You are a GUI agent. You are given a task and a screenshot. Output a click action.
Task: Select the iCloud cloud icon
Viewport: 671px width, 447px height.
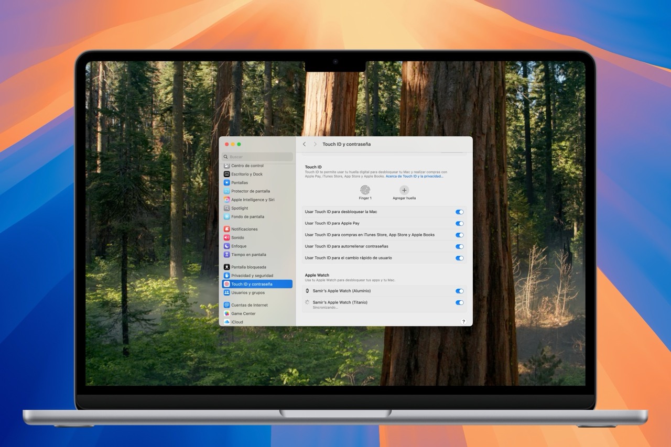(226, 322)
